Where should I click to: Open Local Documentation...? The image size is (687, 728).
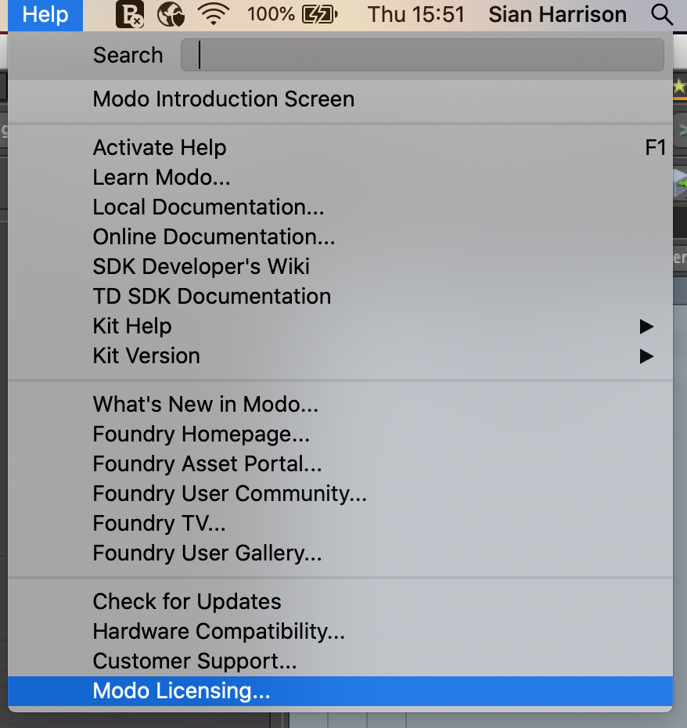pyautogui.click(x=340, y=207)
